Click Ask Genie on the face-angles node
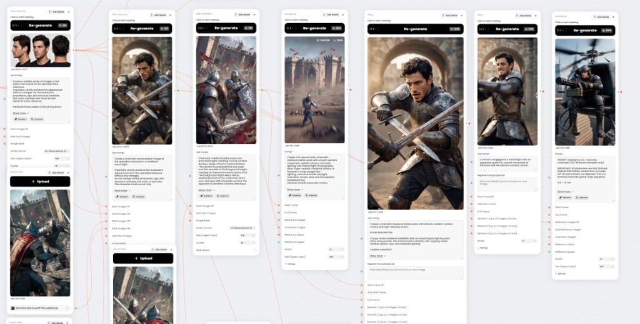Viewport: 640px width, 324px height. (x=56, y=12)
